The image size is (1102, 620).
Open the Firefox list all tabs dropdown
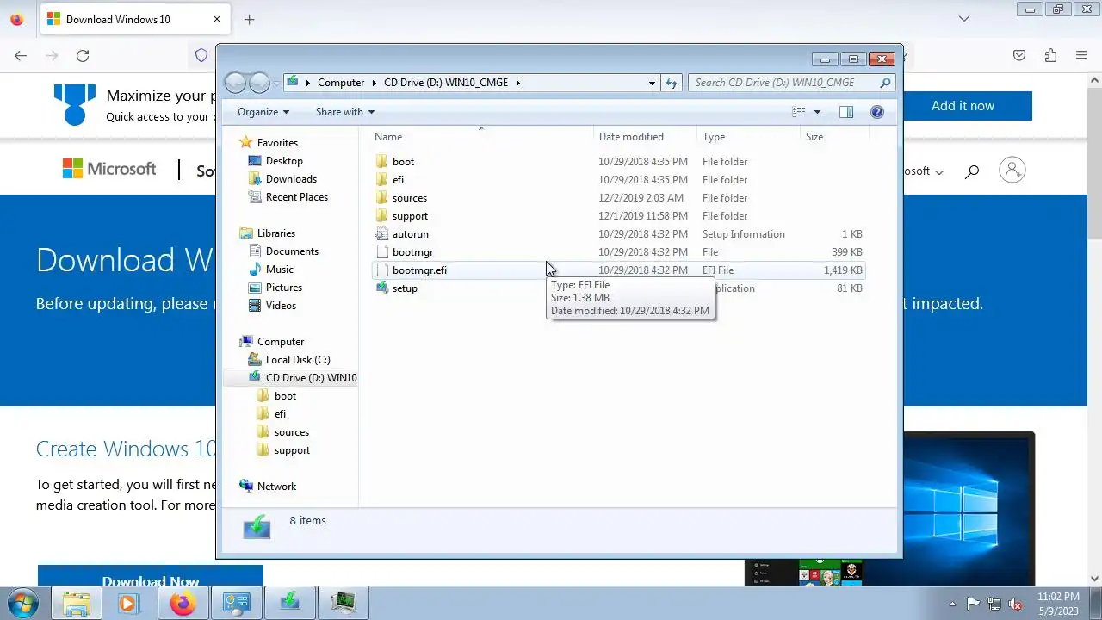pyautogui.click(x=964, y=18)
